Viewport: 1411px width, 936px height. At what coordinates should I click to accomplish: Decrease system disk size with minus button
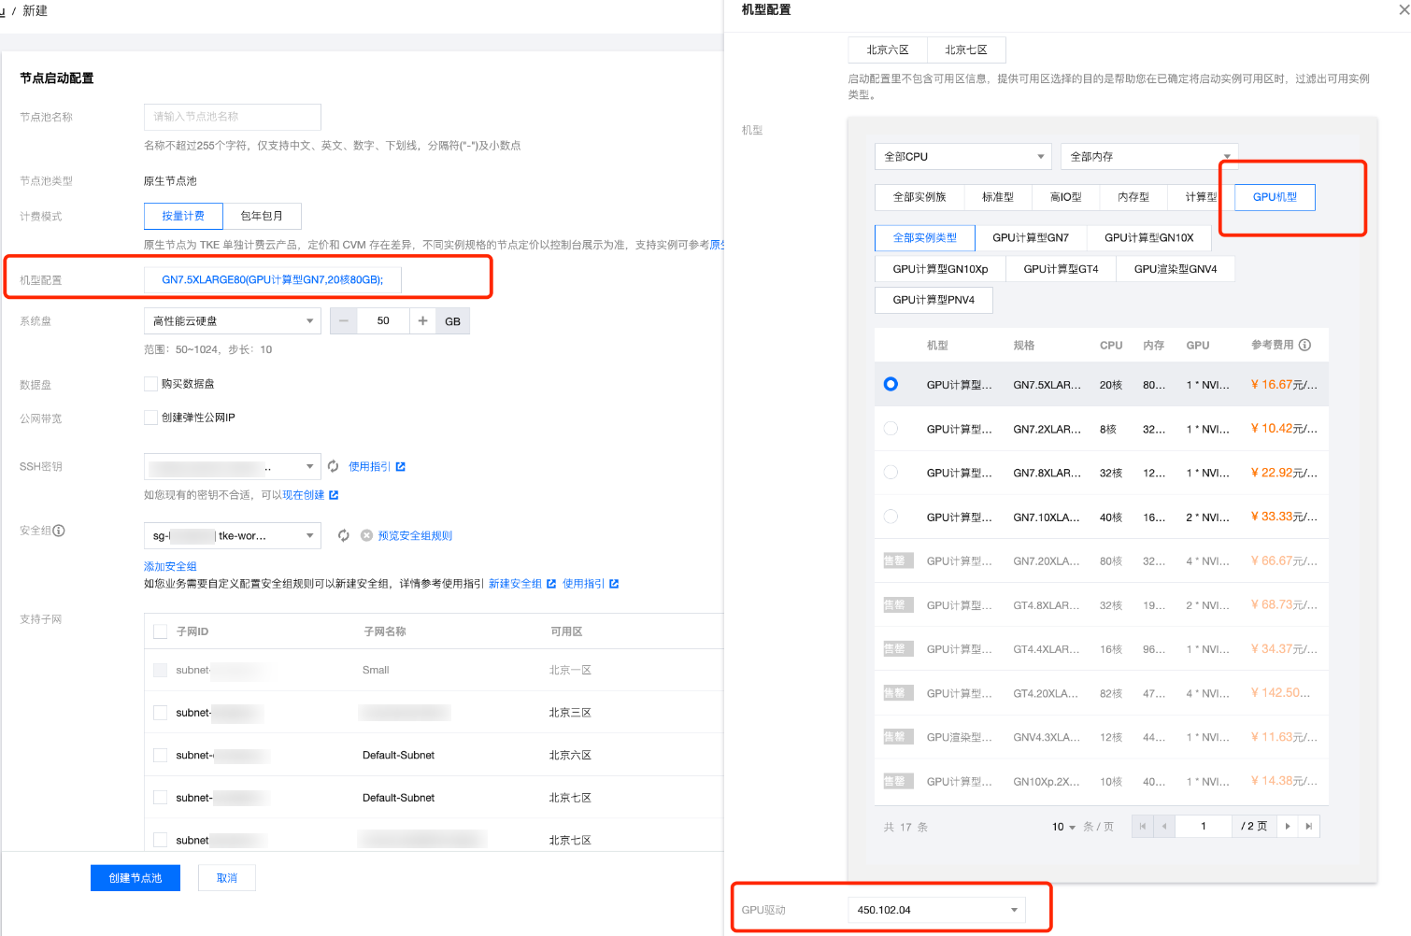pos(344,320)
